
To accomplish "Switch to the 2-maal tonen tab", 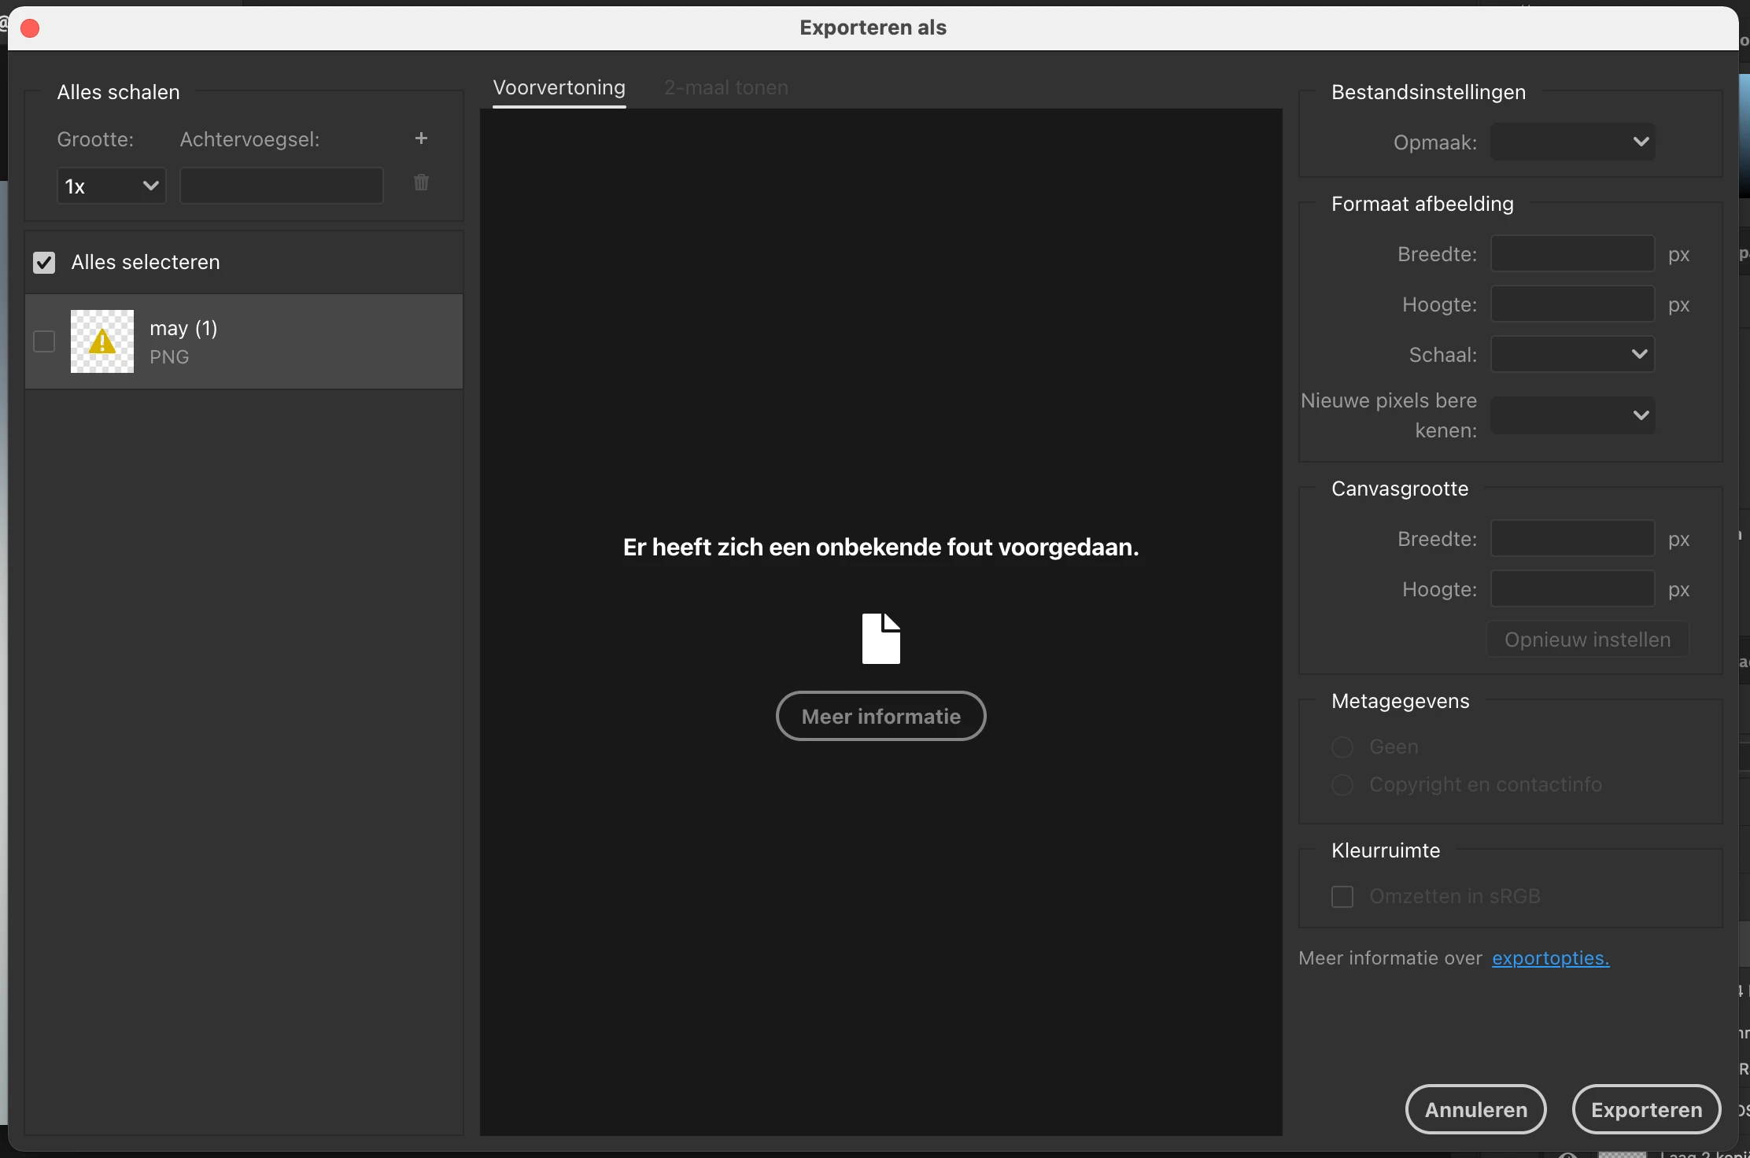I will tap(725, 88).
